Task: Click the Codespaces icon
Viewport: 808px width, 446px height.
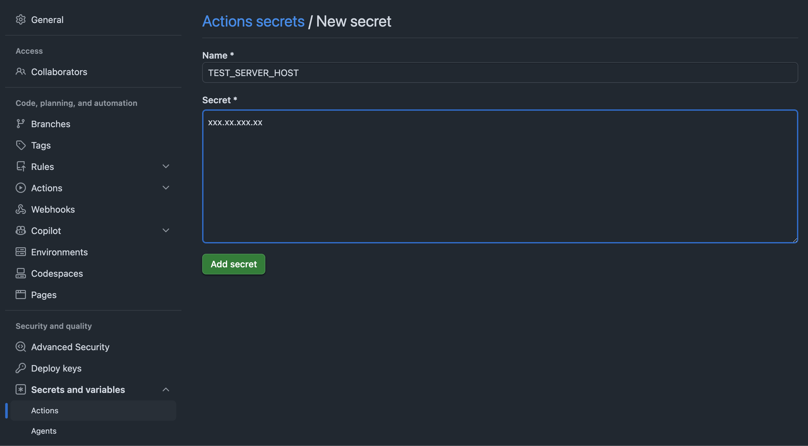Action: (x=21, y=273)
